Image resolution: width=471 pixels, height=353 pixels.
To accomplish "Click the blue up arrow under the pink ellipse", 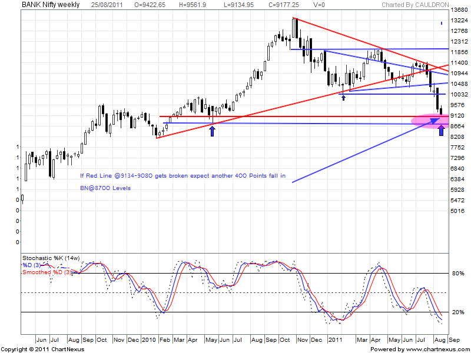I will [x=442, y=131].
